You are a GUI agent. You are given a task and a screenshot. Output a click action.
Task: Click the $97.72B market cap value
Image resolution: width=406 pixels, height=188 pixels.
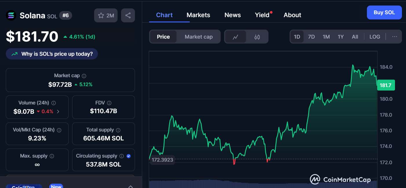point(60,84)
